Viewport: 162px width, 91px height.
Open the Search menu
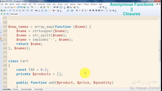tap(12, 4)
